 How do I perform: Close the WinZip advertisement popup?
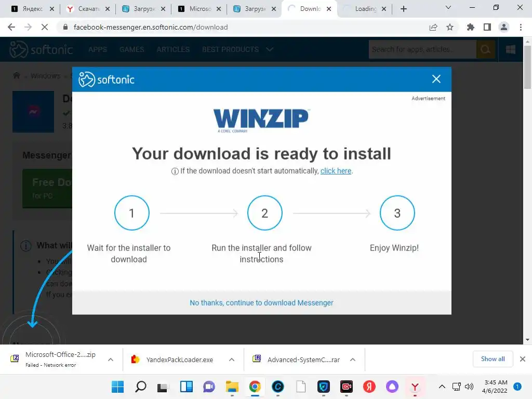pos(436,79)
